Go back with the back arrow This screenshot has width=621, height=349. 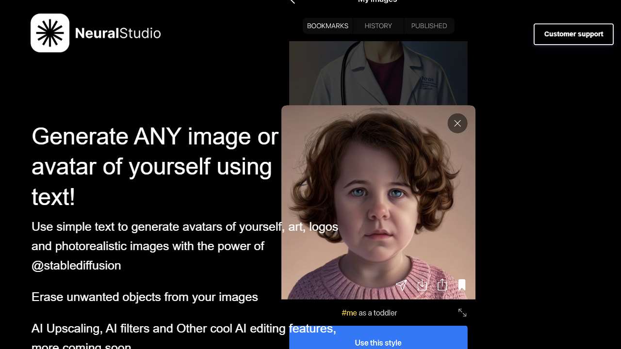tap(291, 2)
